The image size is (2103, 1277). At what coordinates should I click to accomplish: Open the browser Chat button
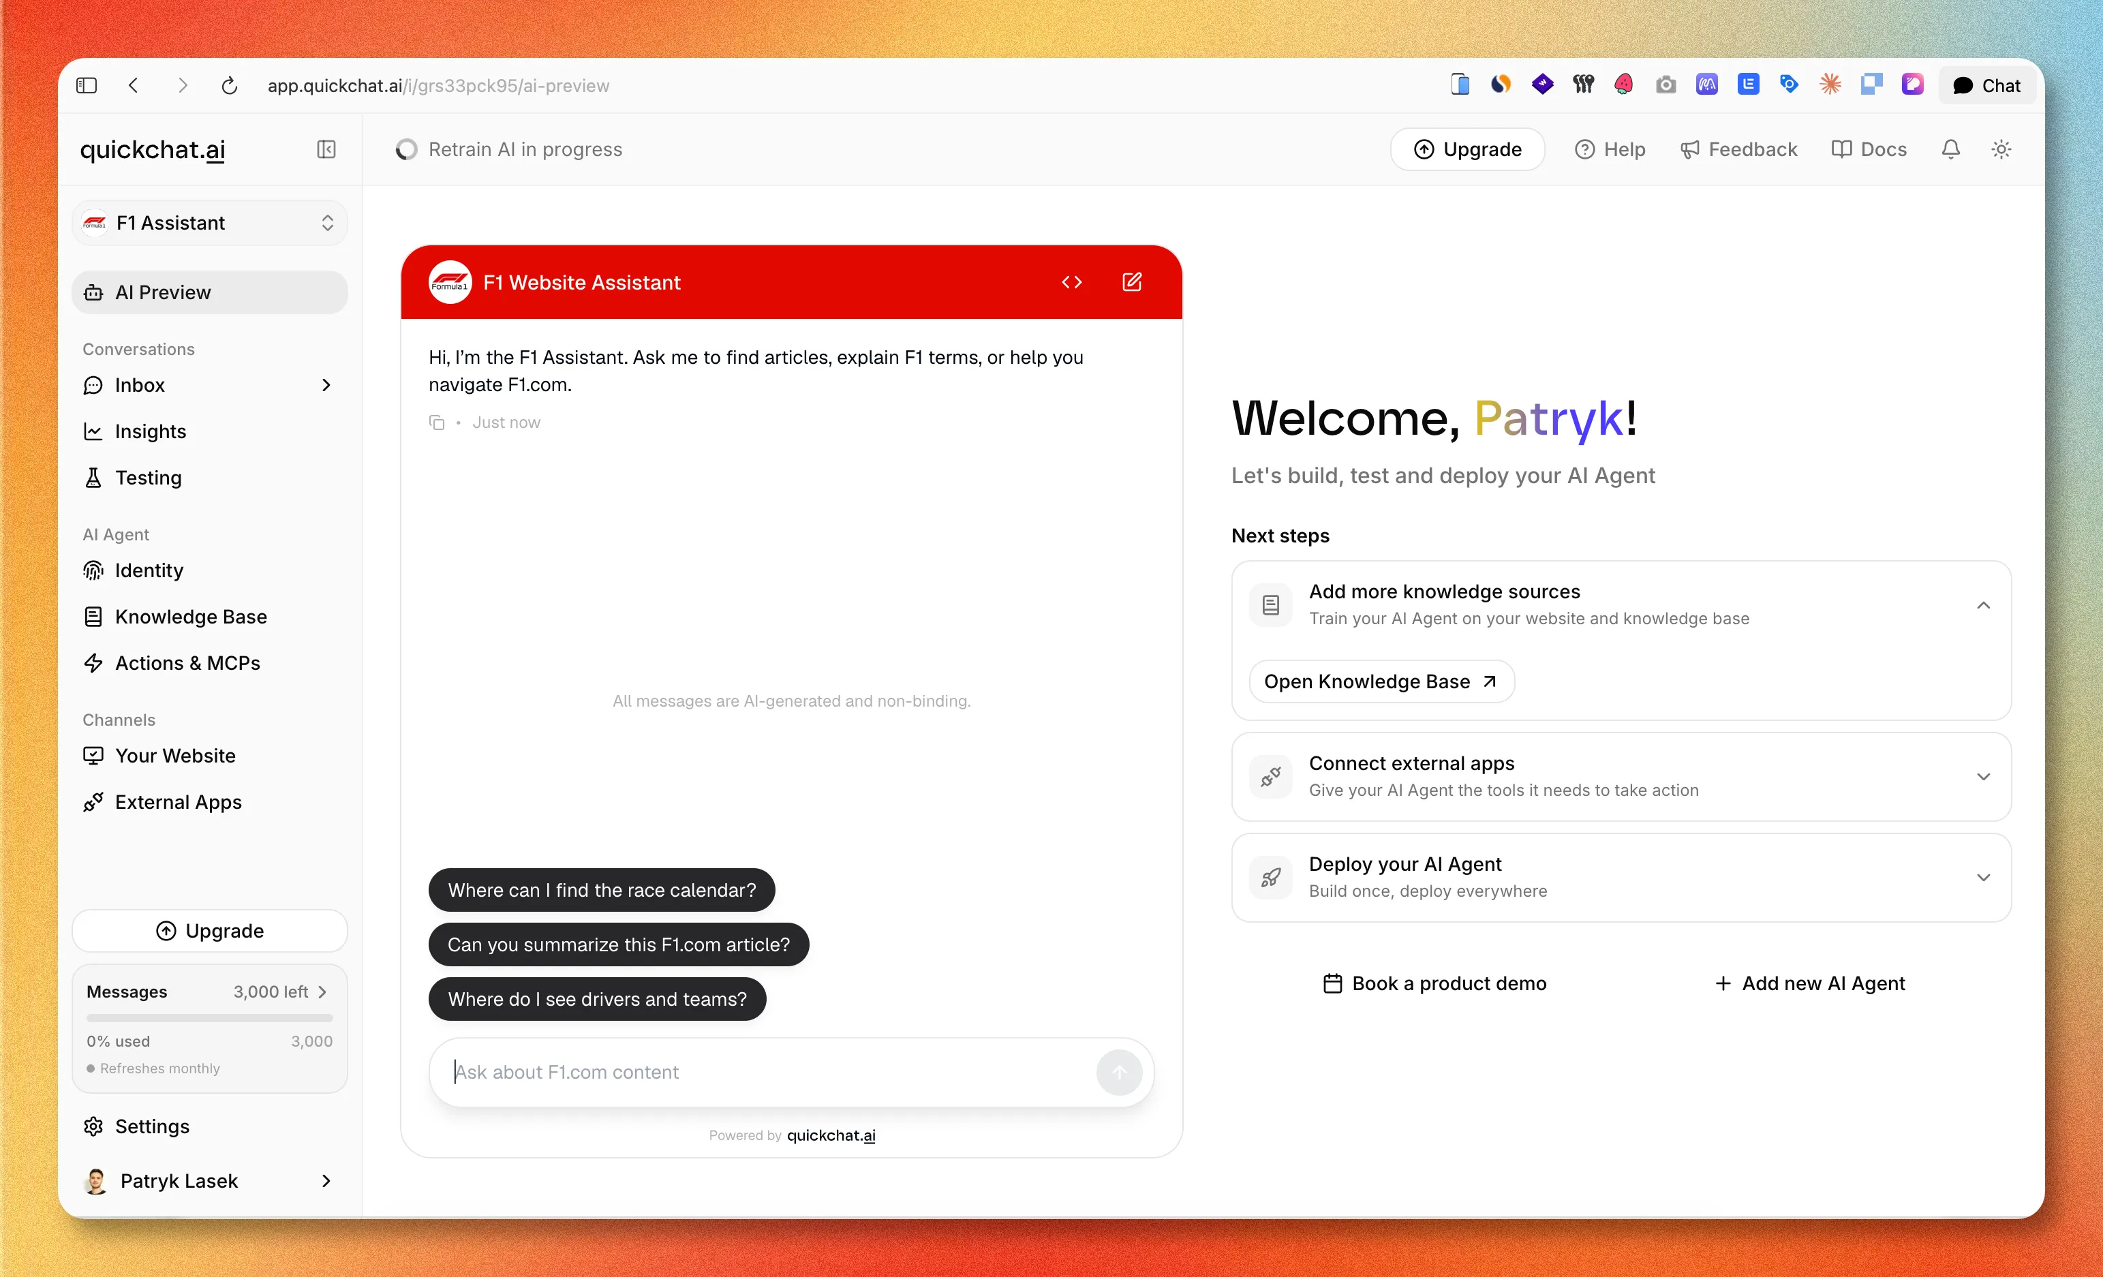tap(1987, 85)
